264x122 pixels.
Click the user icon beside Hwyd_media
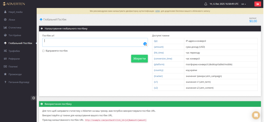click(x=5, y=12)
